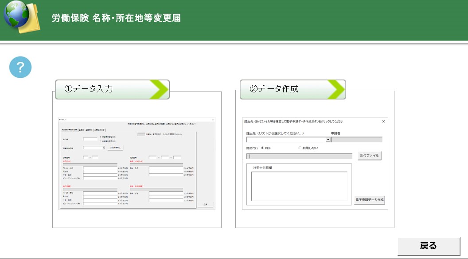The image size is (468, 259).
Task: Click the globe and folder logo icon
Action: pos(22,17)
